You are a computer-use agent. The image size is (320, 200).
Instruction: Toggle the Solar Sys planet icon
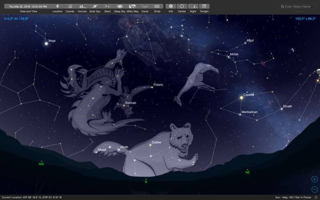(x=95, y=6)
